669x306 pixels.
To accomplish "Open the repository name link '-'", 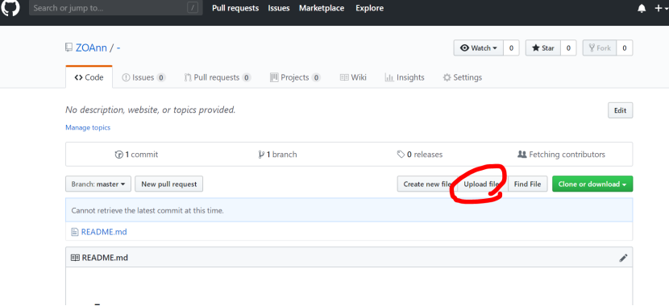I will click(118, 48).
